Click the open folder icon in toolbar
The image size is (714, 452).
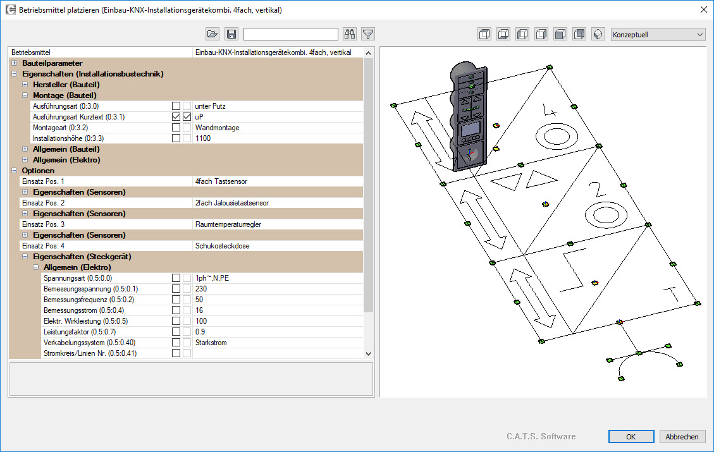[212, 34]
